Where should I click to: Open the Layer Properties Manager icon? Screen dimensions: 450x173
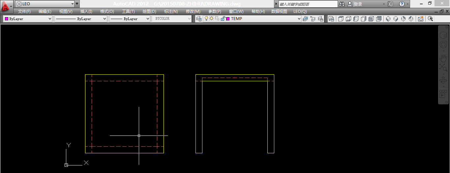[199, 19]
